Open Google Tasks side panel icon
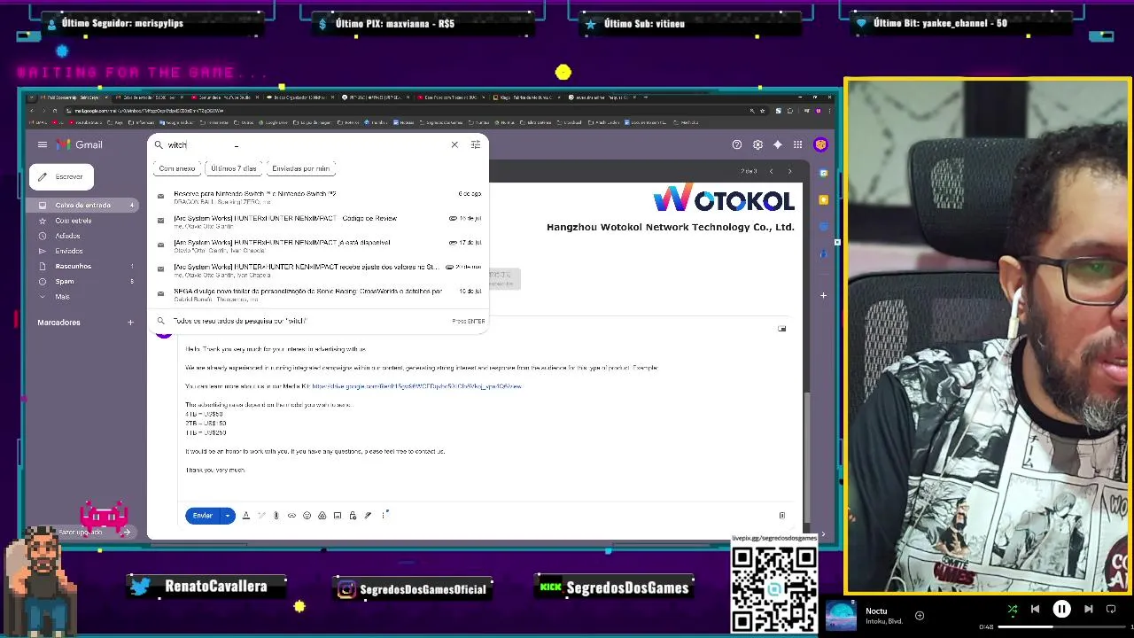 [823, 227]
